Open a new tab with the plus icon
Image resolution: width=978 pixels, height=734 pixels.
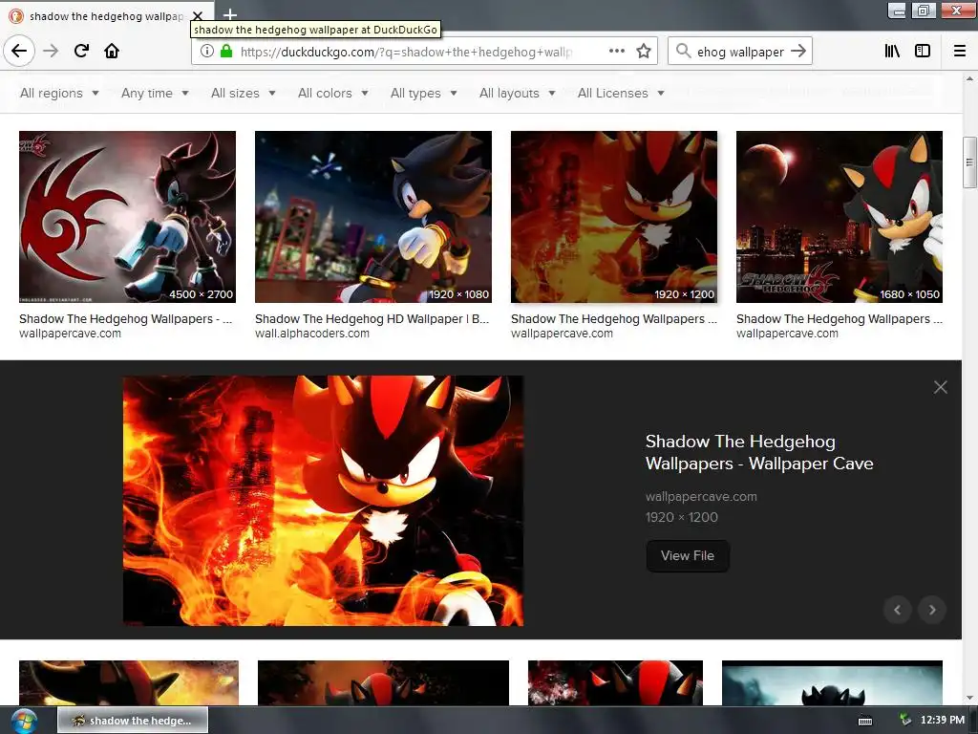pyautogui.click(x=229, y=14)
